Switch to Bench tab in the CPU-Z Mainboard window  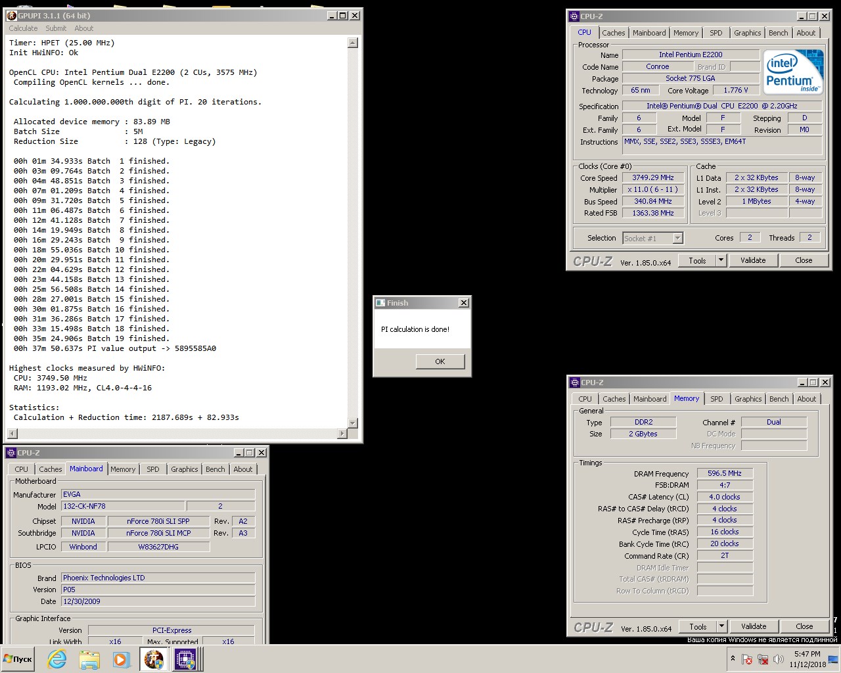pyautogui.click(x=216, y=469)
